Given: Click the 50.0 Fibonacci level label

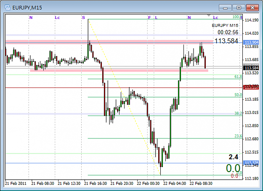Looking at the screenshot, I should (x=238, y=95).
